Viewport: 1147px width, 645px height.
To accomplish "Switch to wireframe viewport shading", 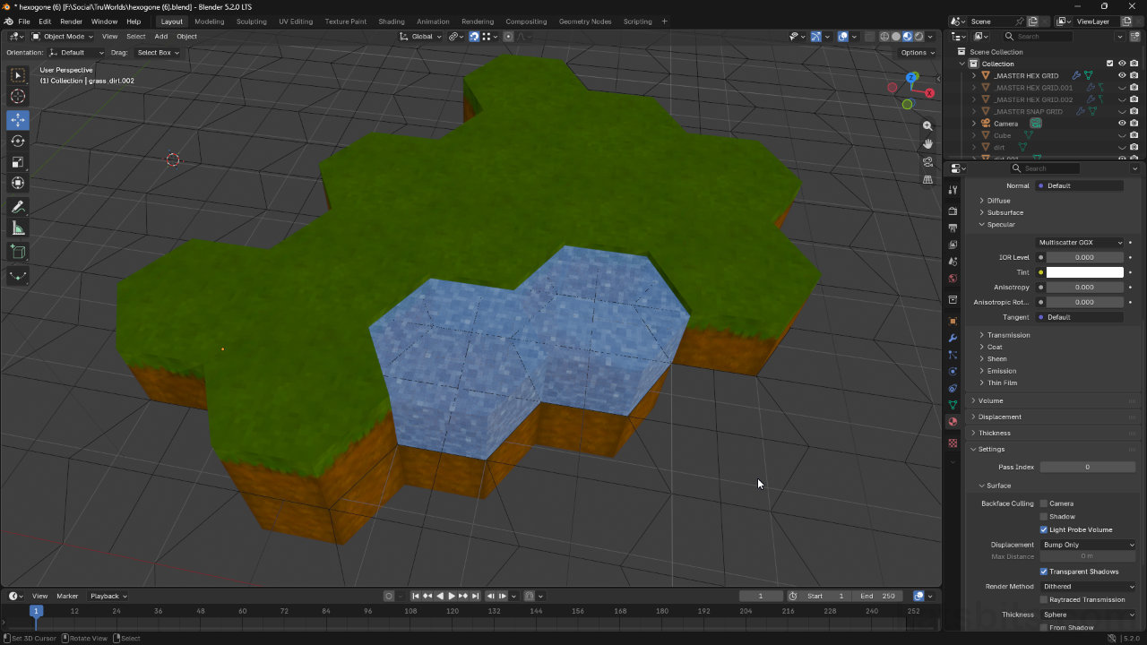I will [884, 37].
